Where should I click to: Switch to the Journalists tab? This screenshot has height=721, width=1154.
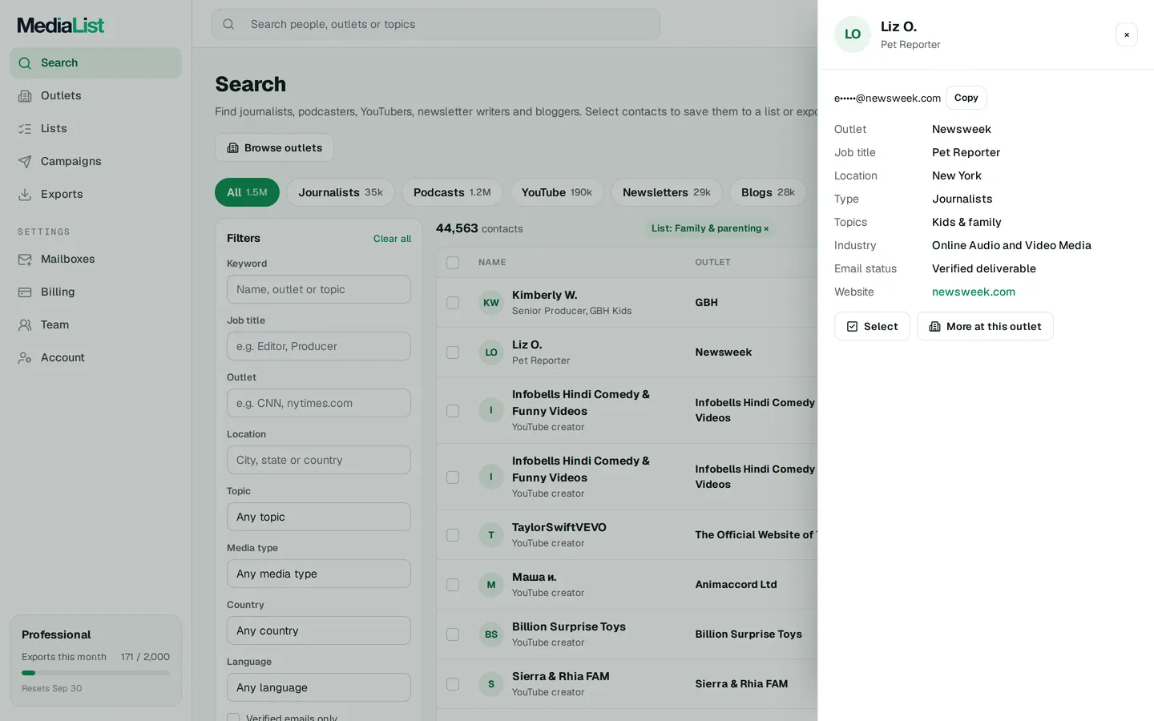pyautogui.click(x=341, y=192)
